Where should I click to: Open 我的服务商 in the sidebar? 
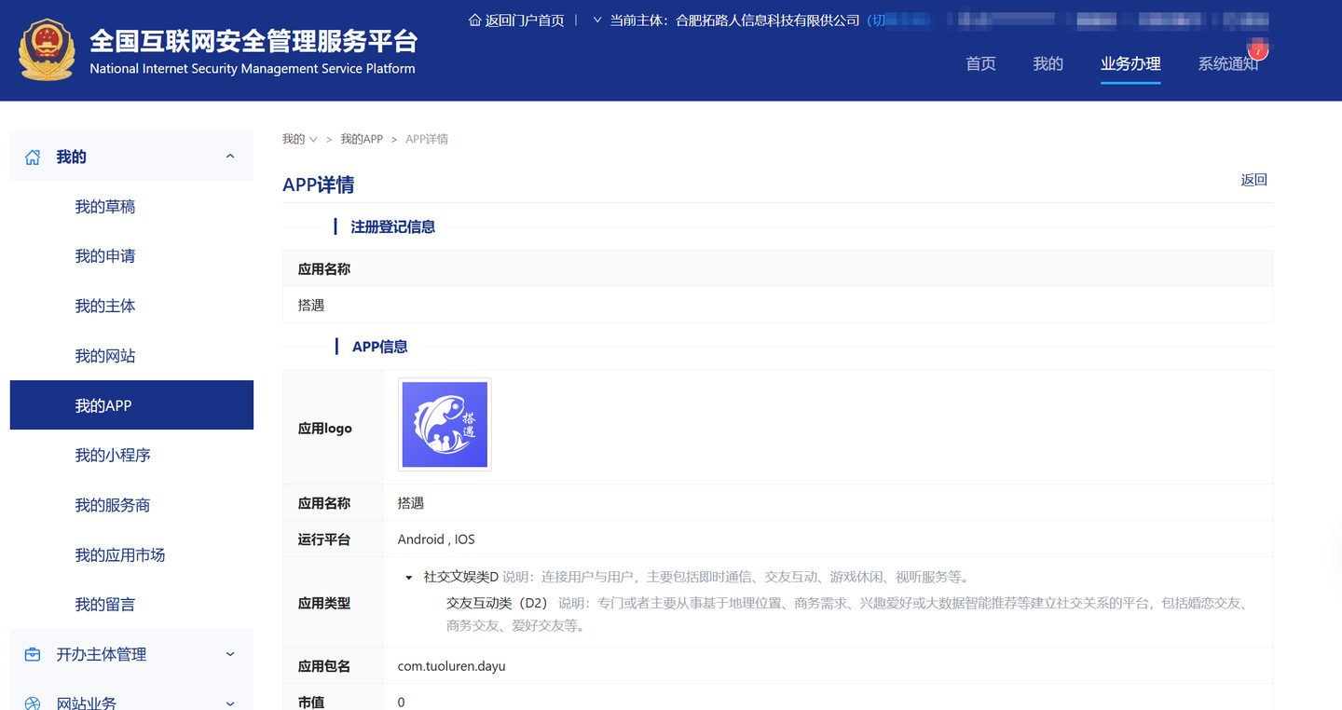pos(113,505)
